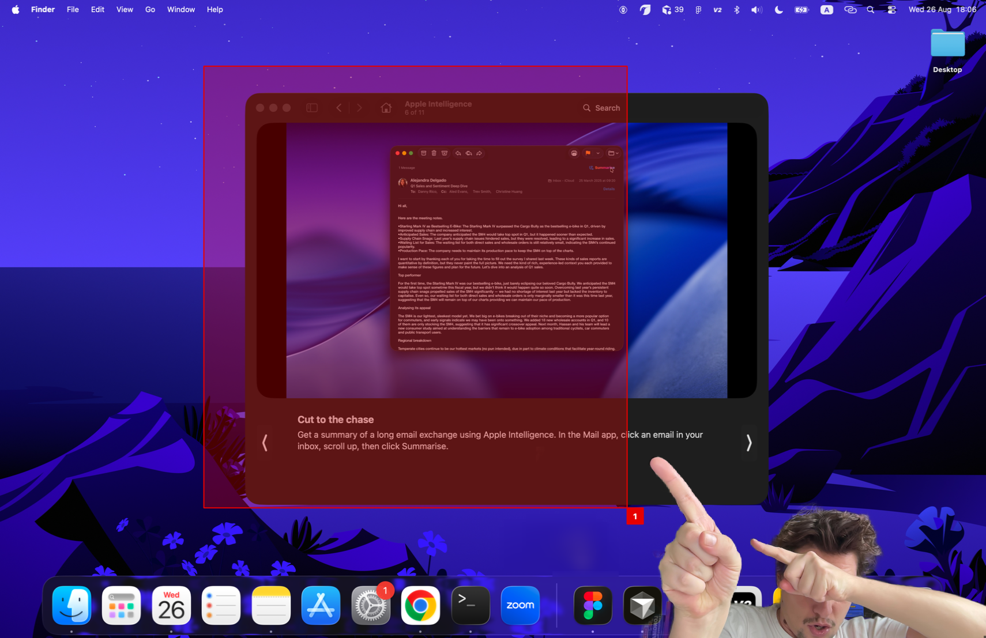Show battery status in menu bar
This screenshot has height=638, width=986.
[x=801, y=9]
